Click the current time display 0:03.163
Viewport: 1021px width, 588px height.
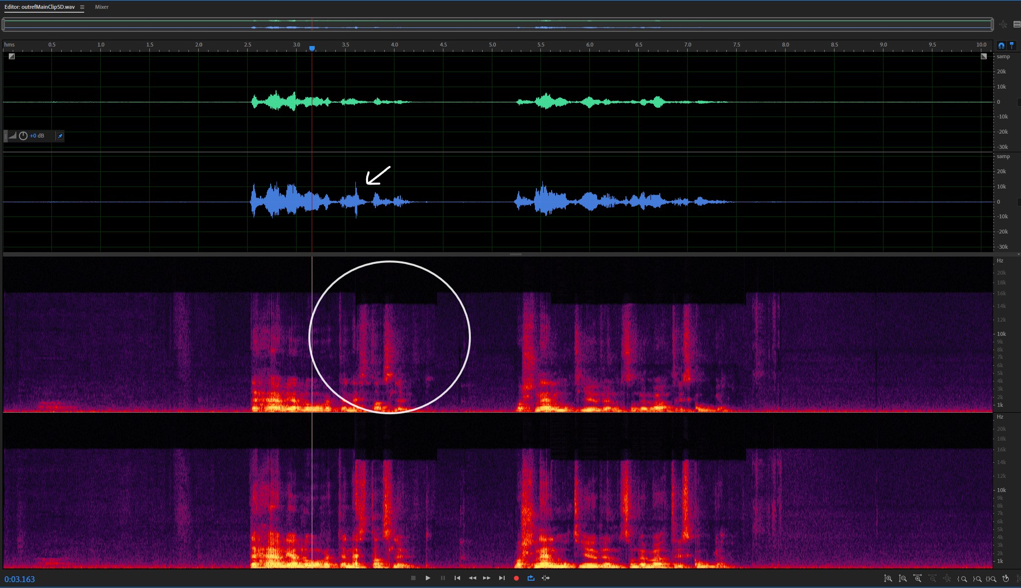pos(20,579)
